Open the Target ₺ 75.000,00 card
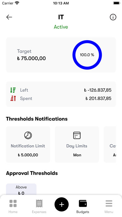 point(61,55)
